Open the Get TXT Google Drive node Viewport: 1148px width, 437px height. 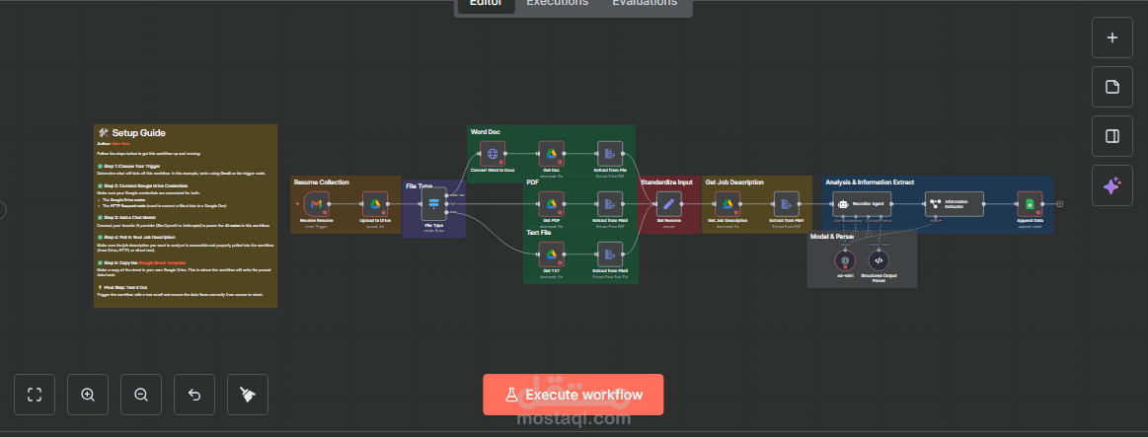click(x=551, y=255)
